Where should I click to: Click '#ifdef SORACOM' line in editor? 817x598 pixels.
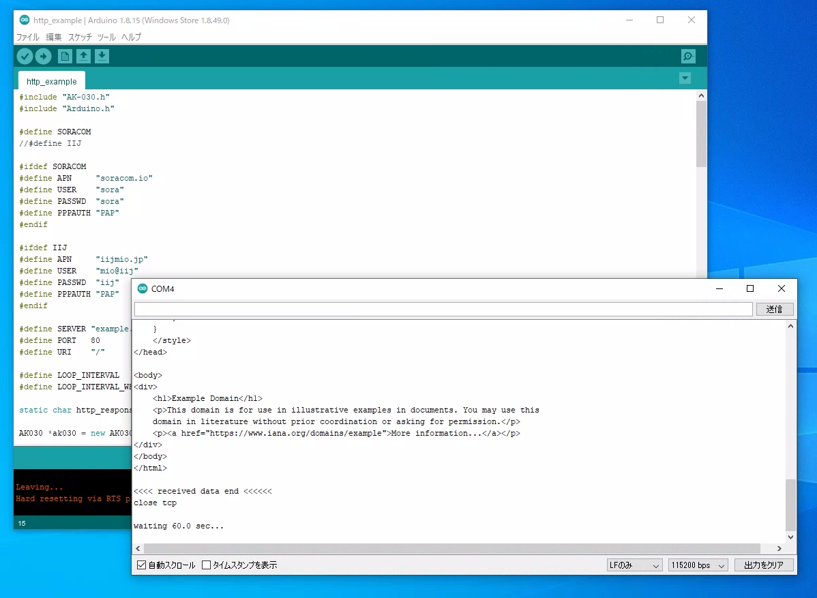pos(53,166)
